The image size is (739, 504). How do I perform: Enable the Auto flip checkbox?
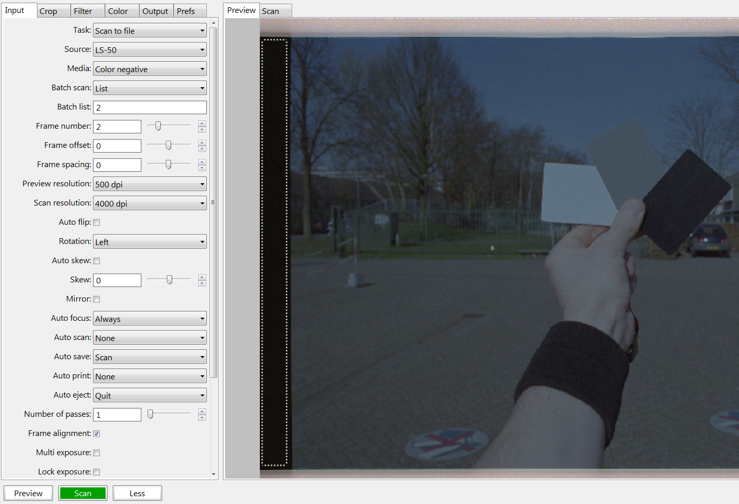[x=96, y=222]
